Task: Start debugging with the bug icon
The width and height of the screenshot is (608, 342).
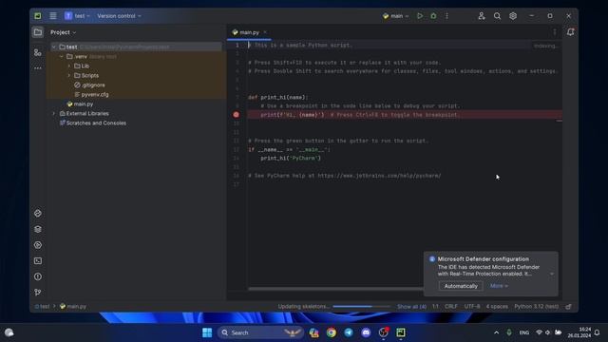Action: click(x=433, y=16)
